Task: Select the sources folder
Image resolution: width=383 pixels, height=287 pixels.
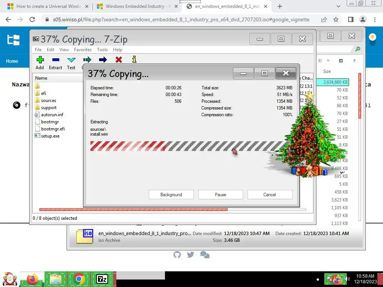Action: click(48, 100)
